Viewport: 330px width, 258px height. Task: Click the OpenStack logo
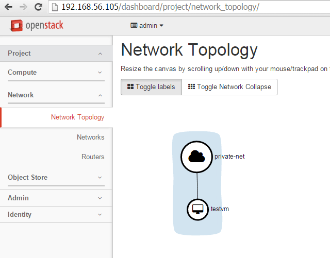(x=37, y=25)
